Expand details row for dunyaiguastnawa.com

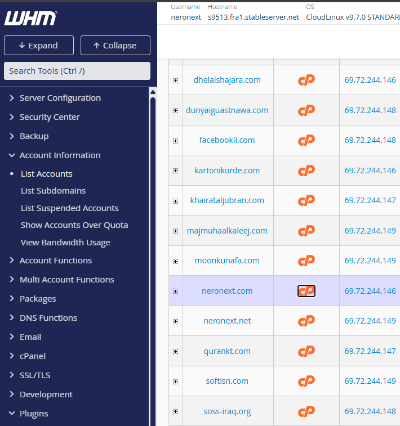pyautogui.click(x=175, y=111)
